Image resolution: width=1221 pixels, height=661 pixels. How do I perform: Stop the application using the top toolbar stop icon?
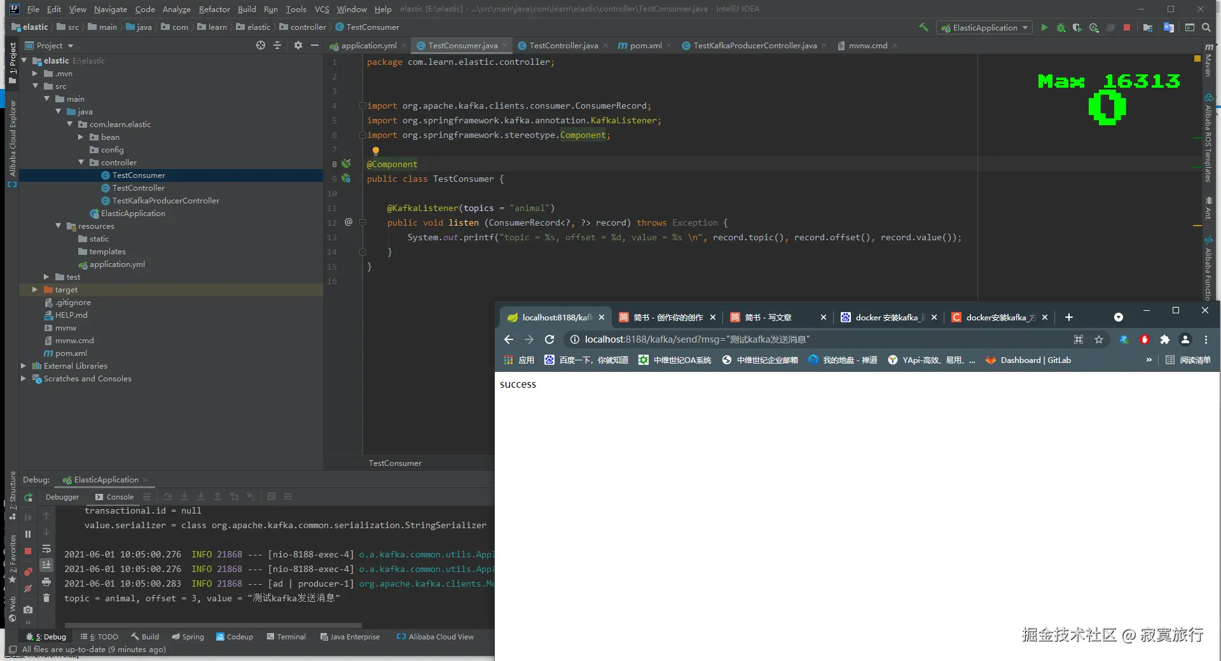[x=1127, y=27]
